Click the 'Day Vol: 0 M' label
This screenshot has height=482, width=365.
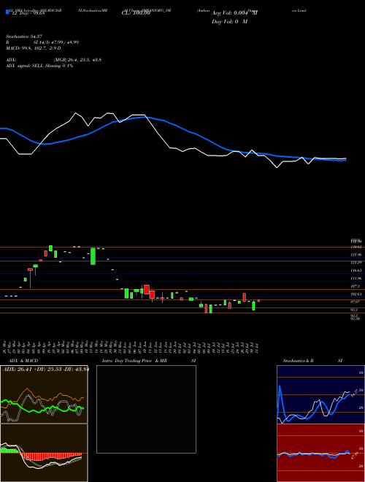click(229, 22)
